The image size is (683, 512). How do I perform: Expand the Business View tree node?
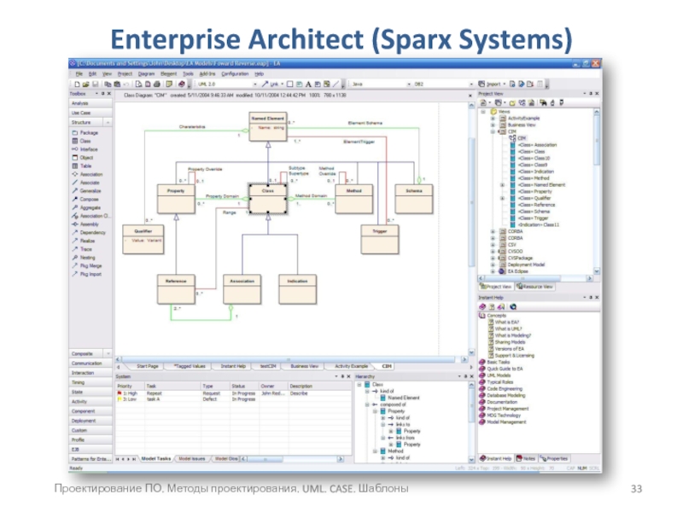click(493, 125)
